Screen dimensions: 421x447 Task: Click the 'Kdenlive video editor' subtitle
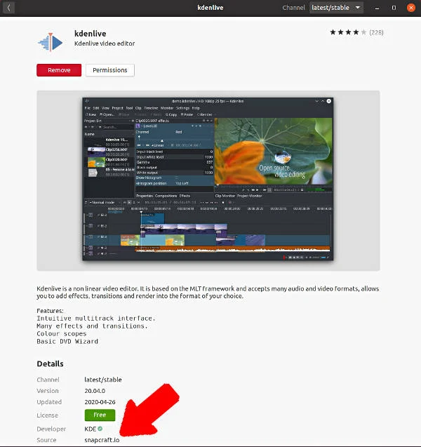pyautogui.click(x=105, y=44)
